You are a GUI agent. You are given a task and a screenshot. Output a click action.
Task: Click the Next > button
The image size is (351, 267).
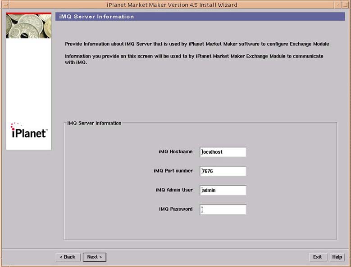tap(95, 257)
